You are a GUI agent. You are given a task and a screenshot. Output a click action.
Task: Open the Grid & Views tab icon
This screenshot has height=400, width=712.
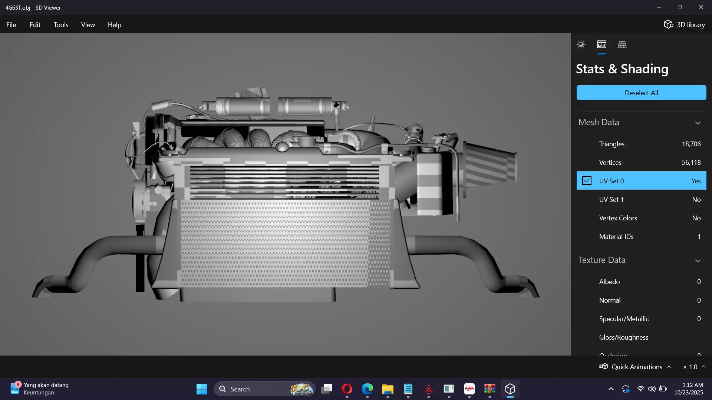coord(622,44)
